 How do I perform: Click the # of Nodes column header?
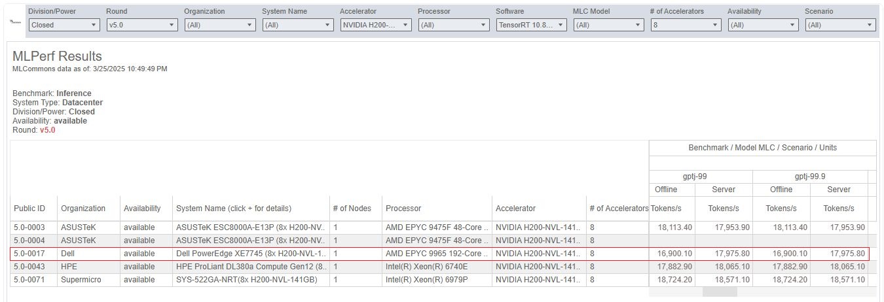pos(352,209)
